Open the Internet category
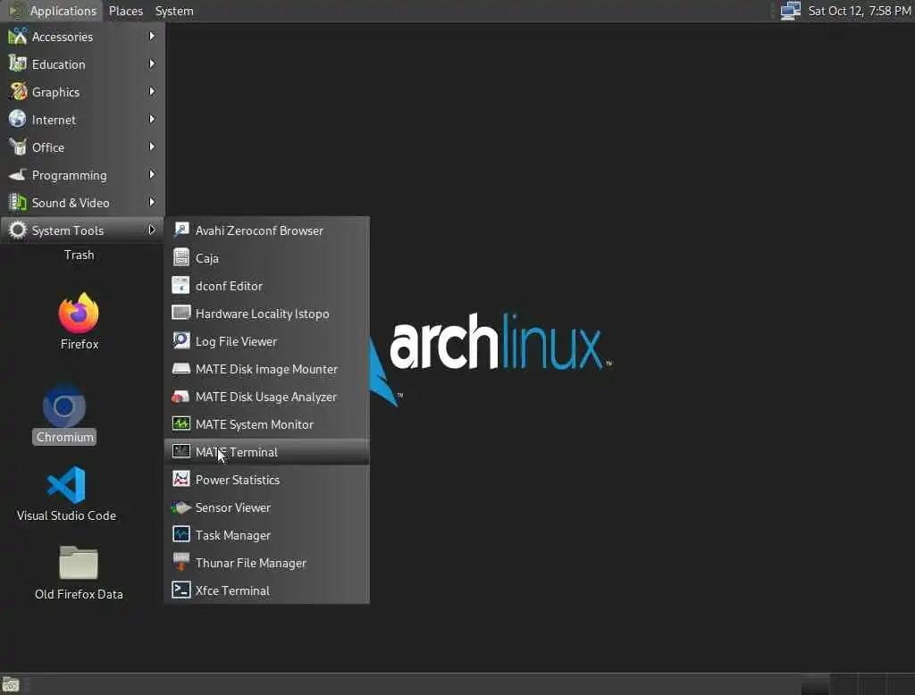This screenshot has width=915, height=695. pyautogui.click(x=82, y=120)
